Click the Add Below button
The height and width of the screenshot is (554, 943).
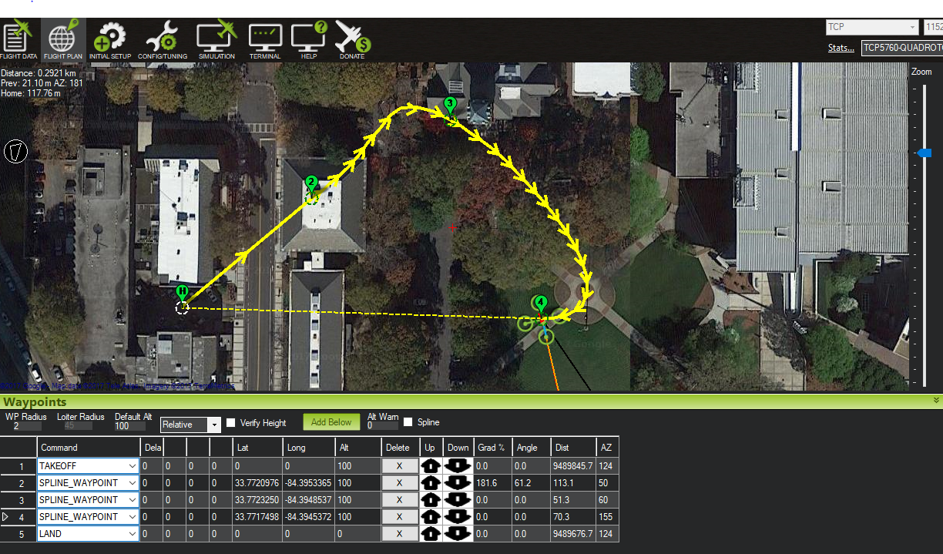[x=331, y=421]
